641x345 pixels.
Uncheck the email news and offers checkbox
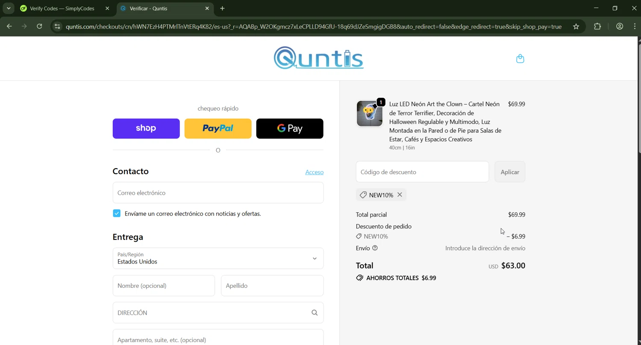[x=117, y=213]
